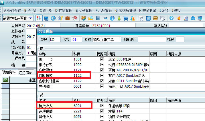Click the blue star bookmark icon
205x121 pixels.
point(98,18)
